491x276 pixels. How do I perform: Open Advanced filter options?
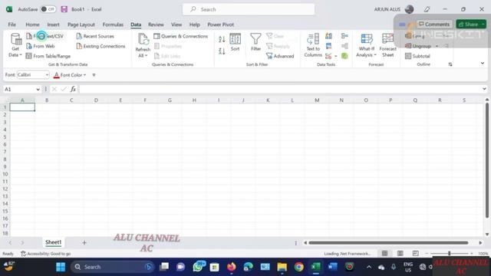point(280,56)
